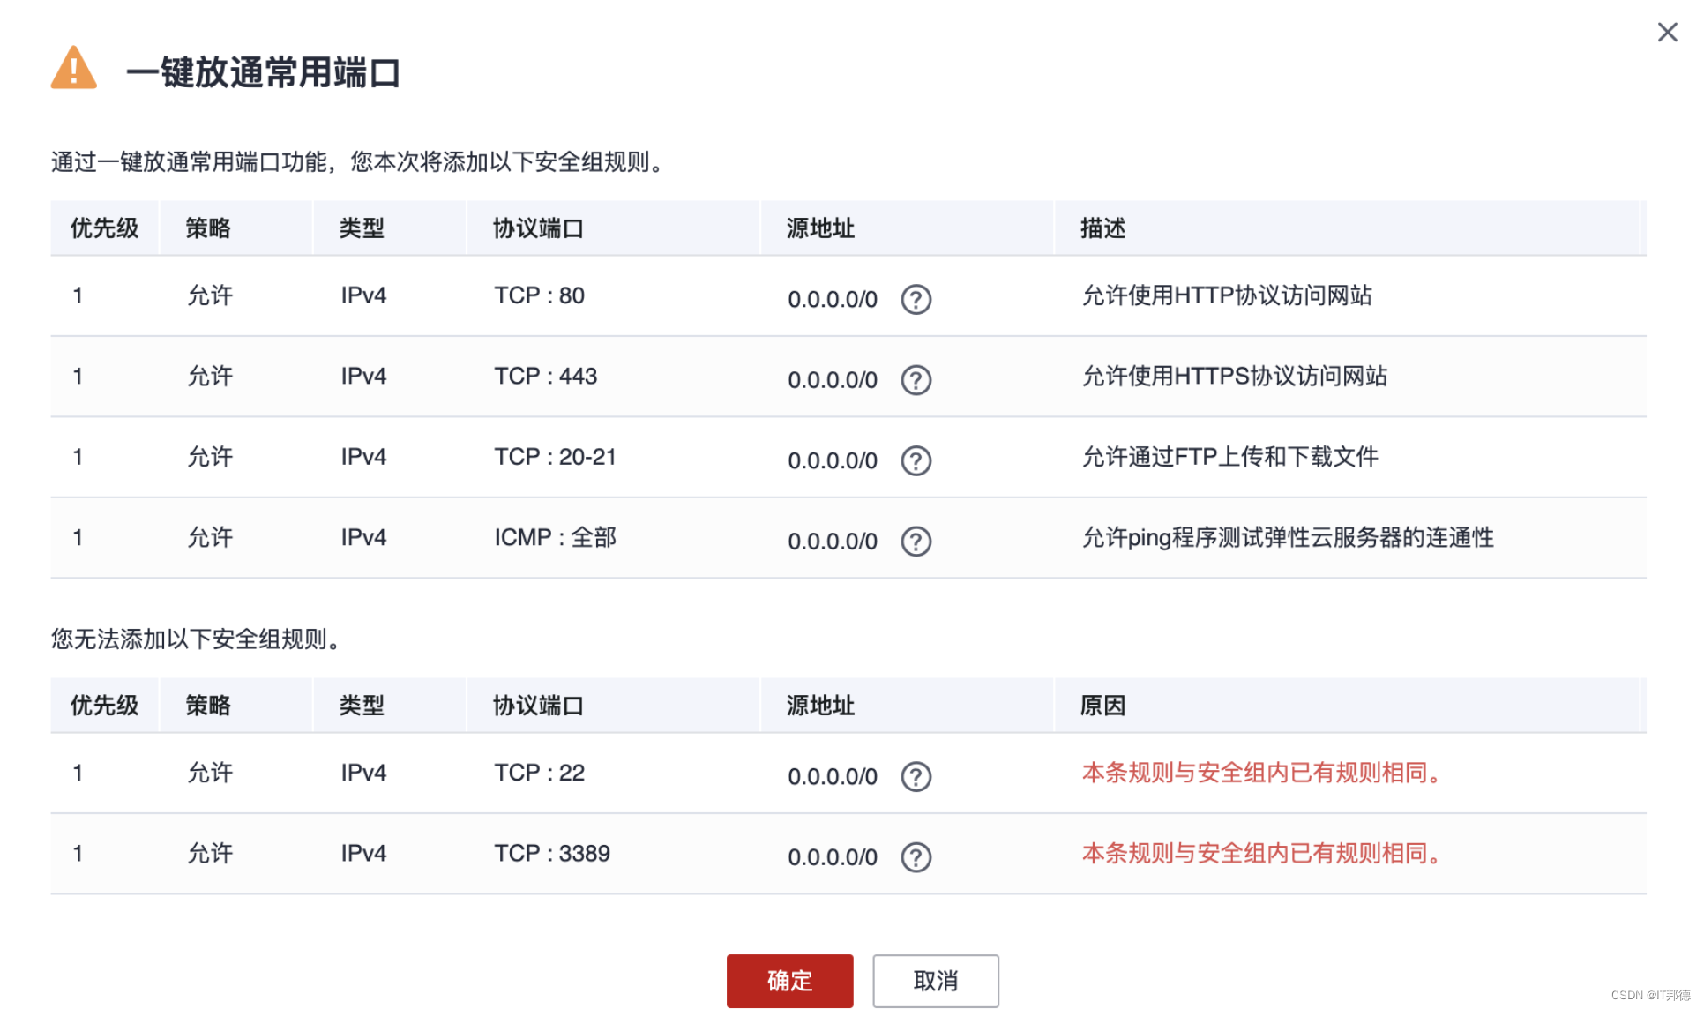Click the 原因 column header

coord(1102,706)
